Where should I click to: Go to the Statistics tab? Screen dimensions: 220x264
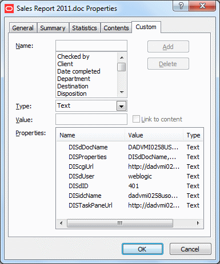coord(85,28)
